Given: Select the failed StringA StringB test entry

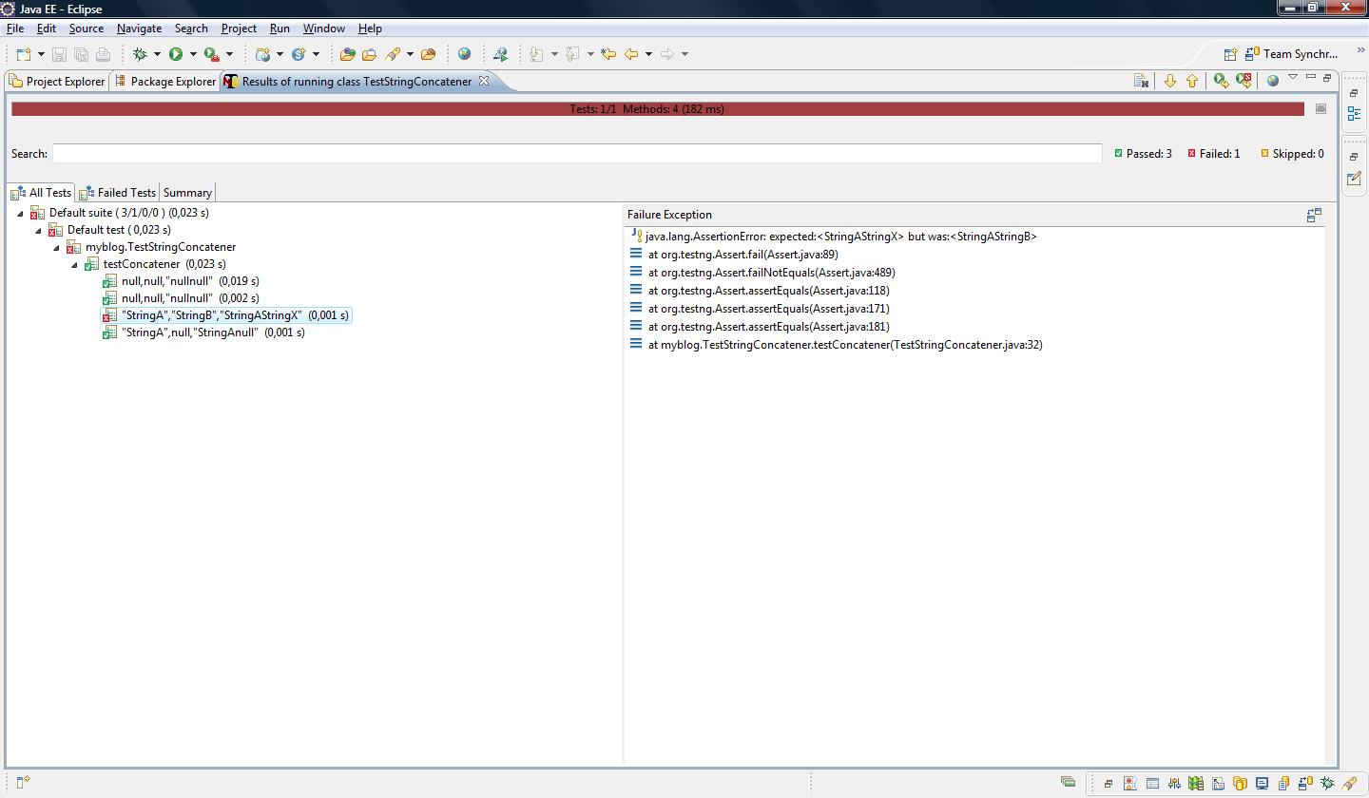Looking at the screenshot, I should 227,315.
